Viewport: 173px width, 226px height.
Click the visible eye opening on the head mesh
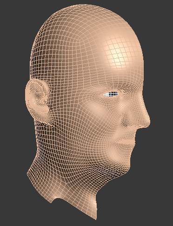(111, 94)
